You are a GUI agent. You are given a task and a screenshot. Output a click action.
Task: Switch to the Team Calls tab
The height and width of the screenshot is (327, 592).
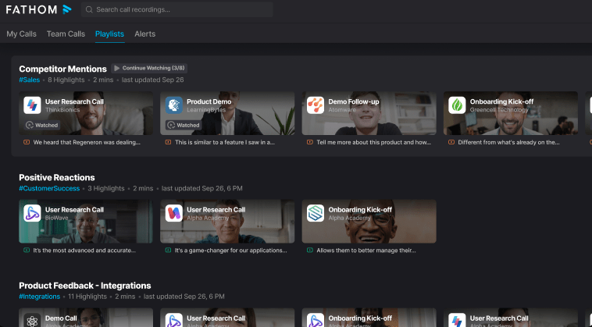(x=66, y=34)
